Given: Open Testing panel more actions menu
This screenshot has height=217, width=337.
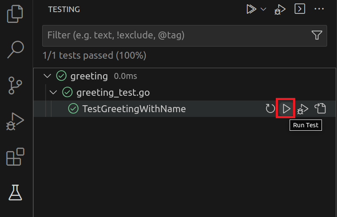Looking at the screenshot, I should click(319, 9).
